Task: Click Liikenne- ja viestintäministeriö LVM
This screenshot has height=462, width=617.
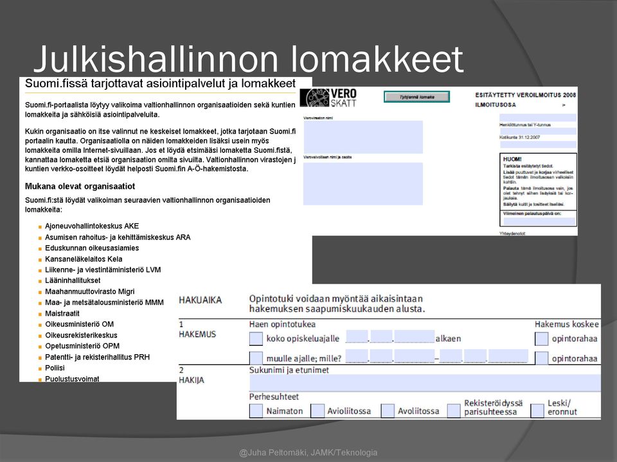Action: tap(103, 269)
